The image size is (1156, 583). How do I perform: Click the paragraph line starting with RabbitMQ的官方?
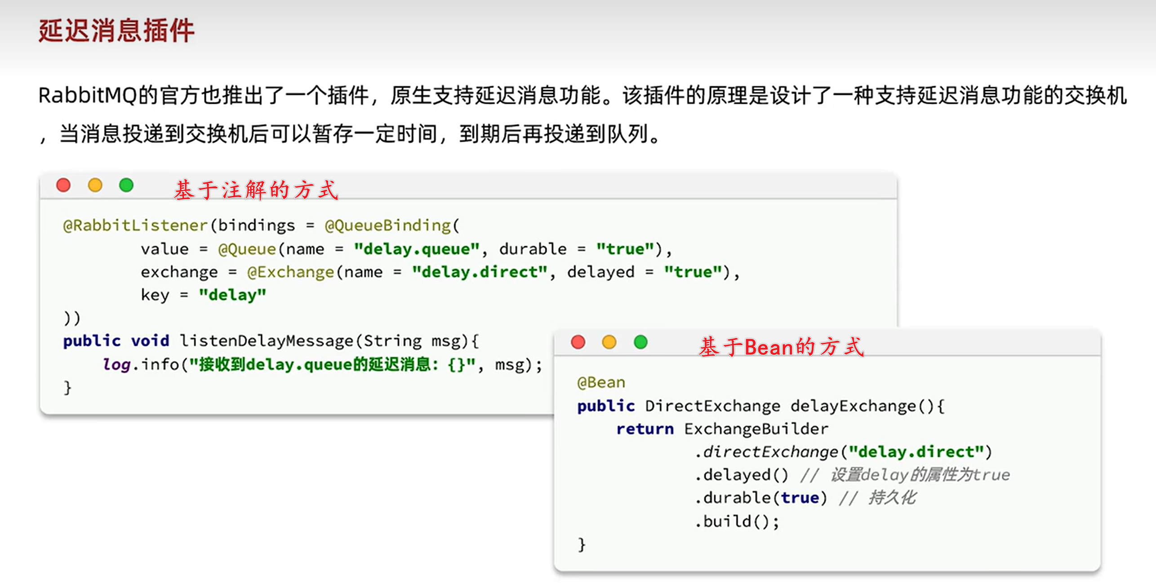(582, 95)
